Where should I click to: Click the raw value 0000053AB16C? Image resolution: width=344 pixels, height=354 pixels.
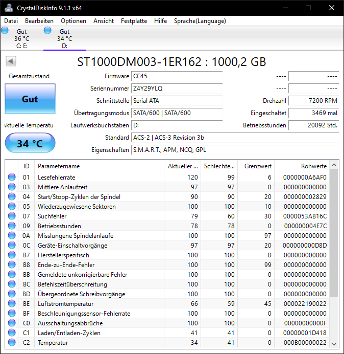[305, 216]
